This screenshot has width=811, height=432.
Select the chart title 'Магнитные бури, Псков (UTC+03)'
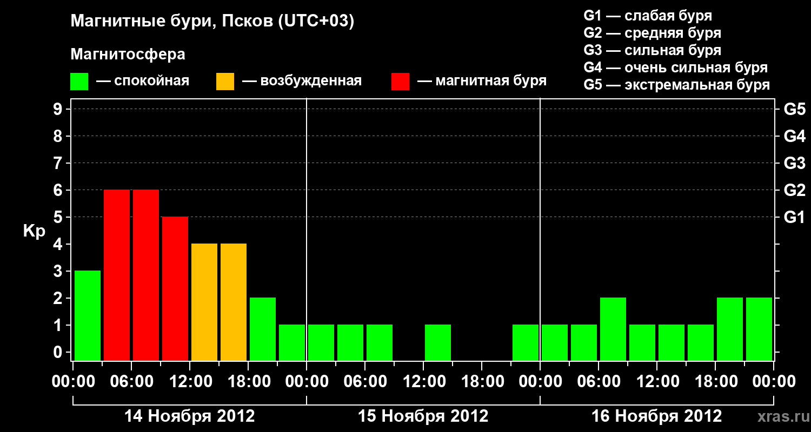click(212, 22)
